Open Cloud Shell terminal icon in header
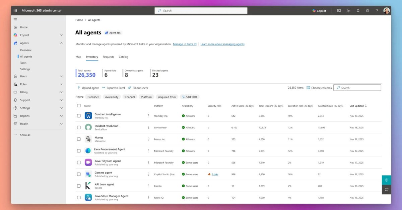The image size is (402, 210). 339,11
